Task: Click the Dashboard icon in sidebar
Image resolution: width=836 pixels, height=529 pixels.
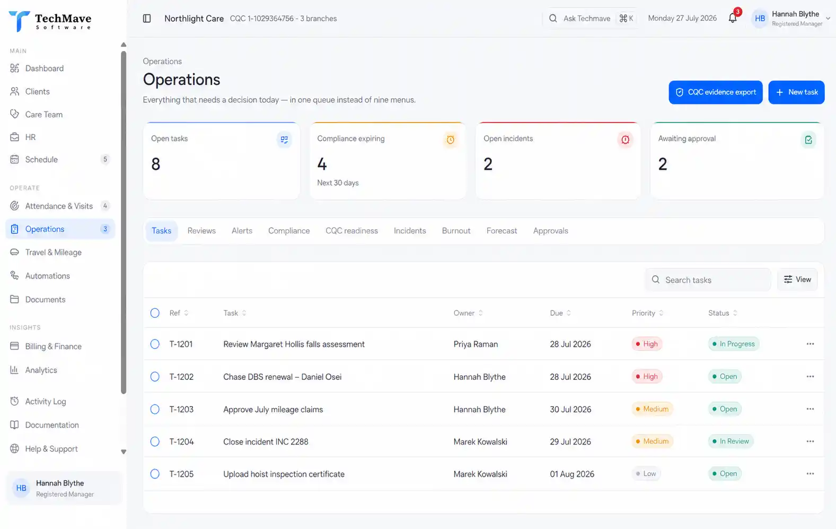Action: coord(15,68)
